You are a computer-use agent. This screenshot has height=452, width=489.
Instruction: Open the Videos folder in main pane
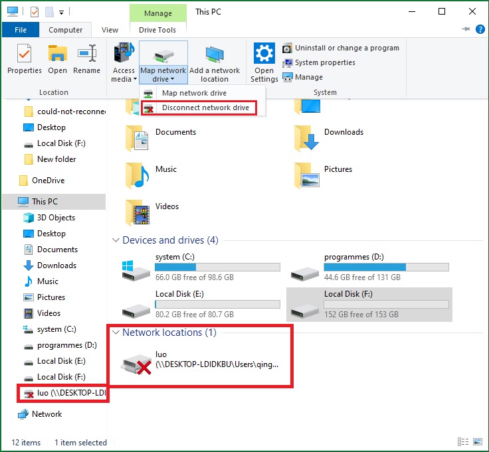153,212
